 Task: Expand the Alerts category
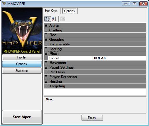click(46, 26)
